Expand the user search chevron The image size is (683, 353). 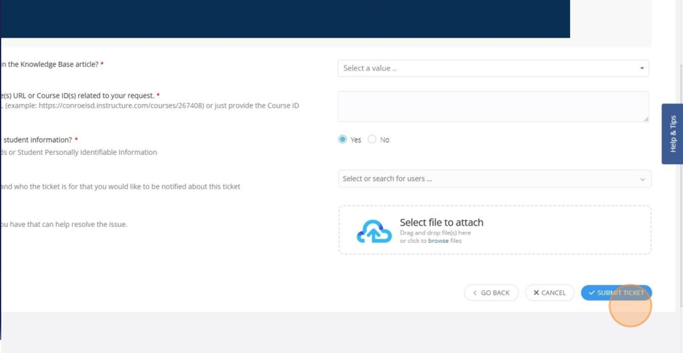click(642, 179)
